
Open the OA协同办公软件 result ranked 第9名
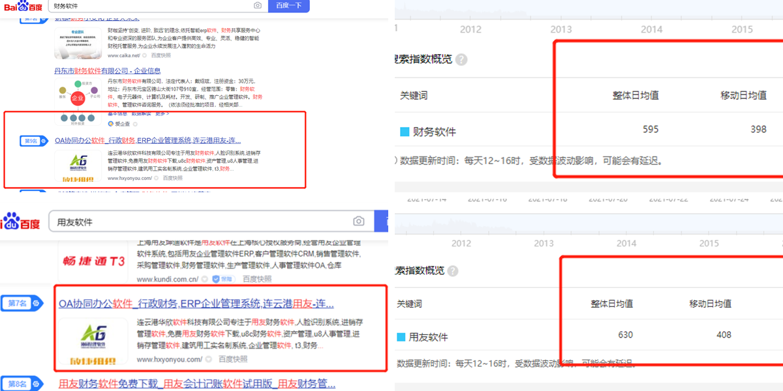point(148,140)
